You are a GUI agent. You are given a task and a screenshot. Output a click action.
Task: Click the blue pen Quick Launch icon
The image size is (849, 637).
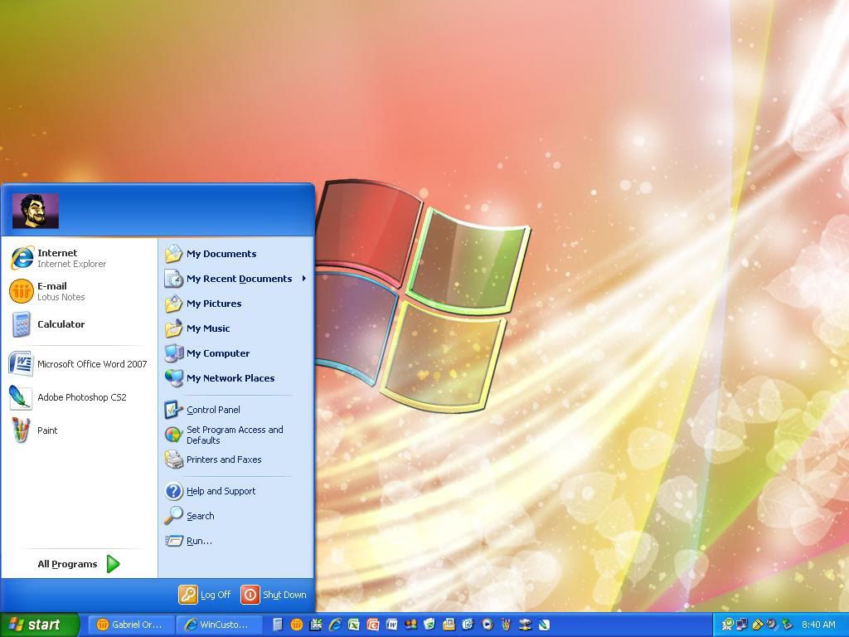544,625
